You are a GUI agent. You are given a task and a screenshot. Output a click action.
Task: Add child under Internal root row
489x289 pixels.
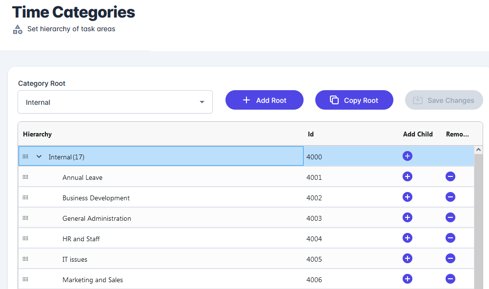407,156
